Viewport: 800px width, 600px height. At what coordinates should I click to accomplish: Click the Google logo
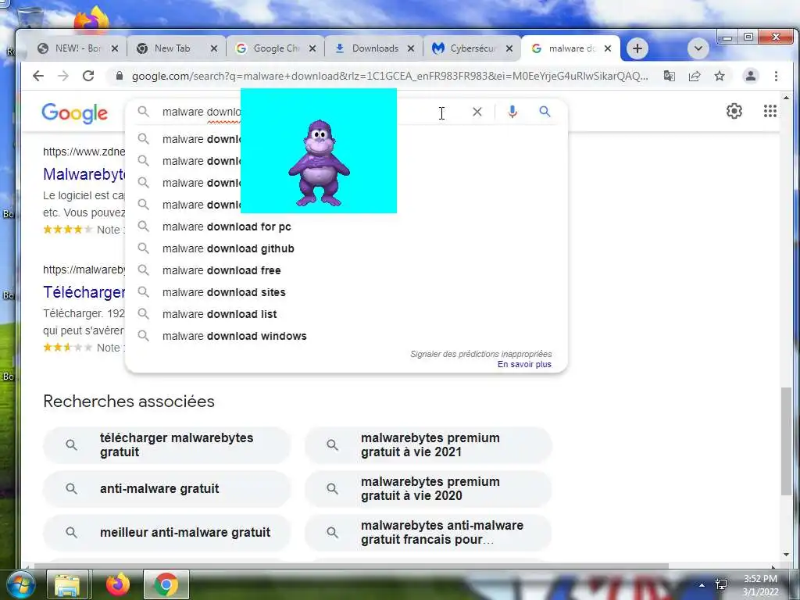tap(74, 112)
